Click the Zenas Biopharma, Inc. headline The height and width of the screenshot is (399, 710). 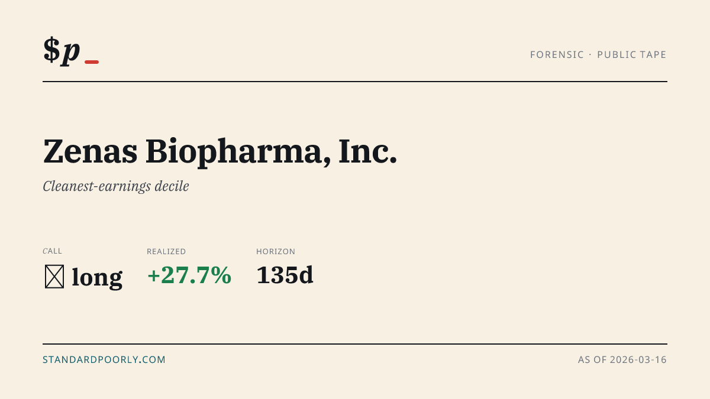[x=220, y=151]
